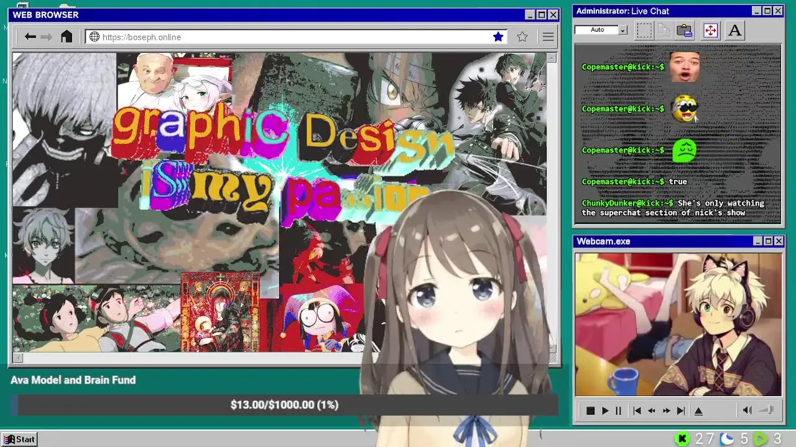
Task: Click the filled blue bookmark star
Action: (x=498, y=37)
